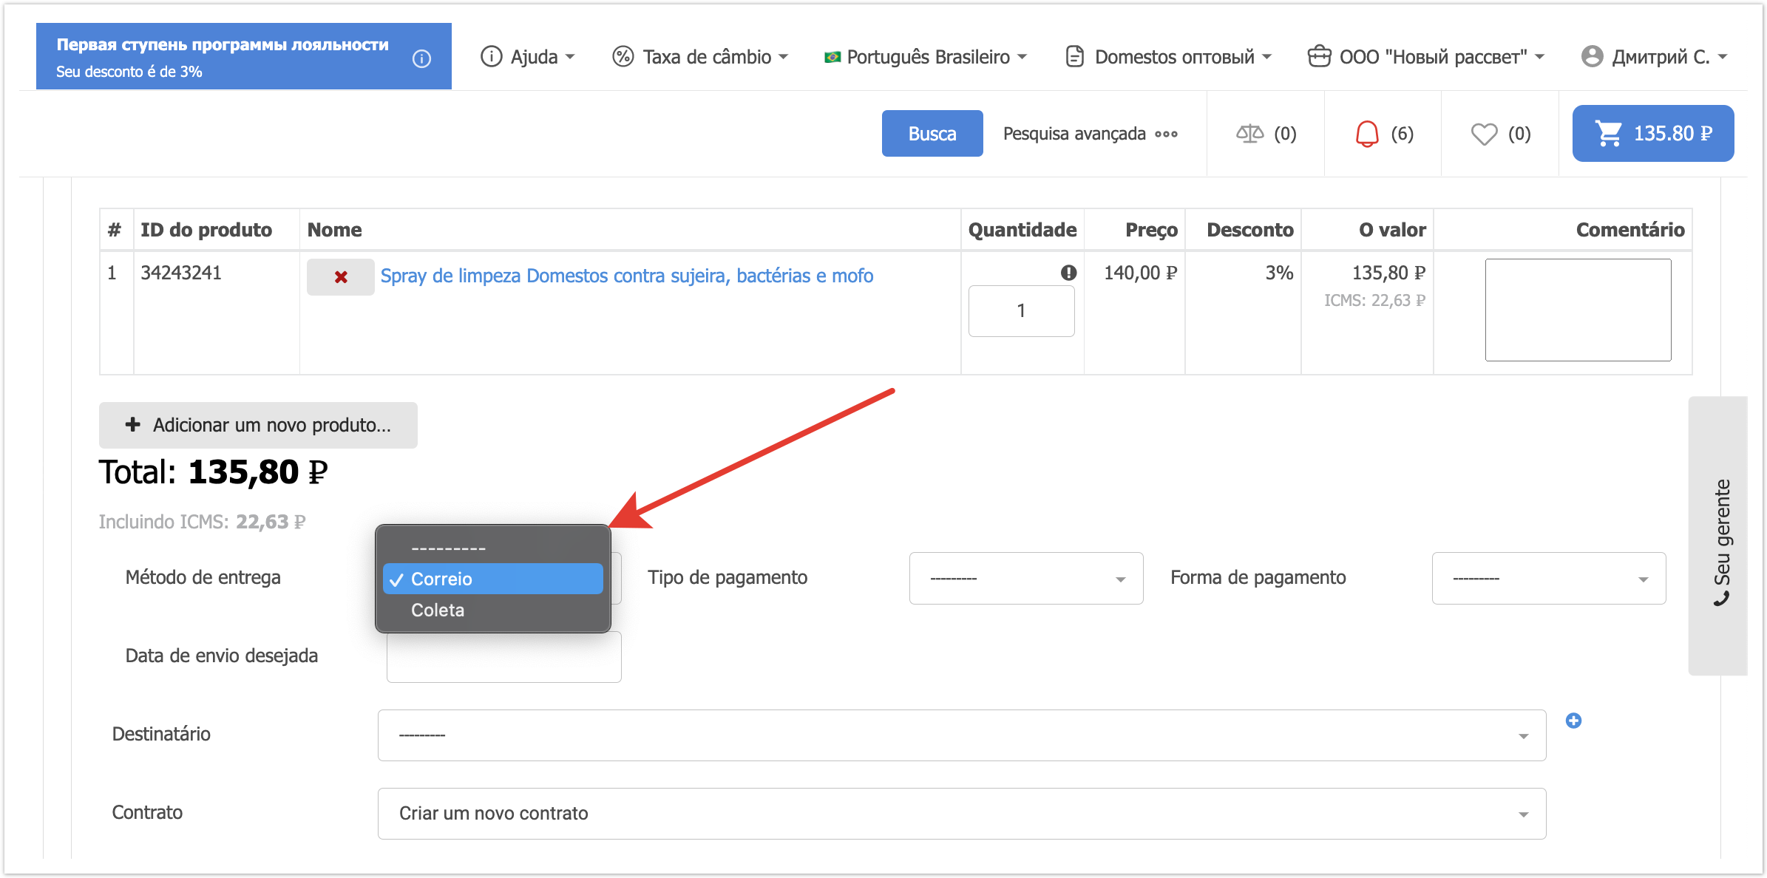Choose Correio in the delivery list
The image size is (1767, 878).
point(441,579)
